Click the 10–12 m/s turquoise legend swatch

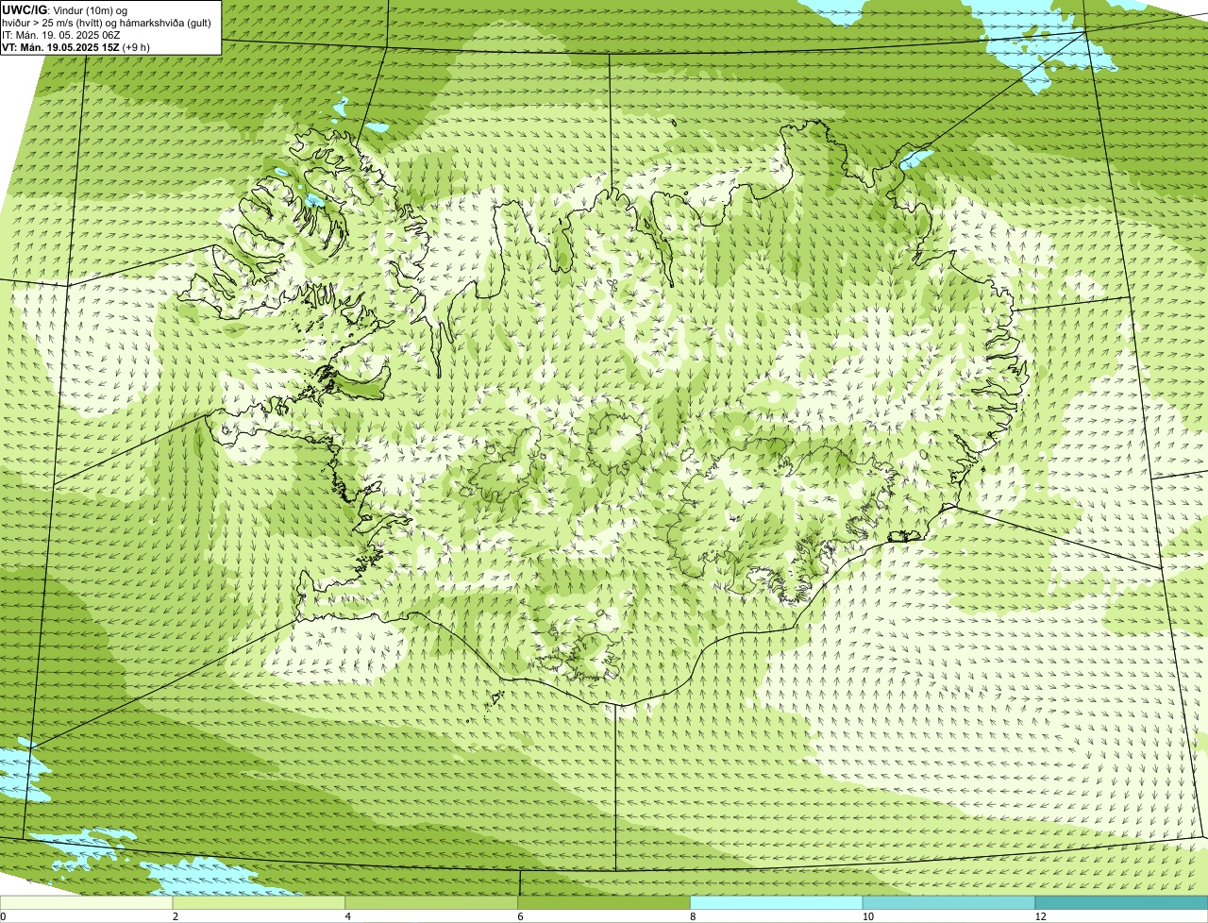pos(948,902)
